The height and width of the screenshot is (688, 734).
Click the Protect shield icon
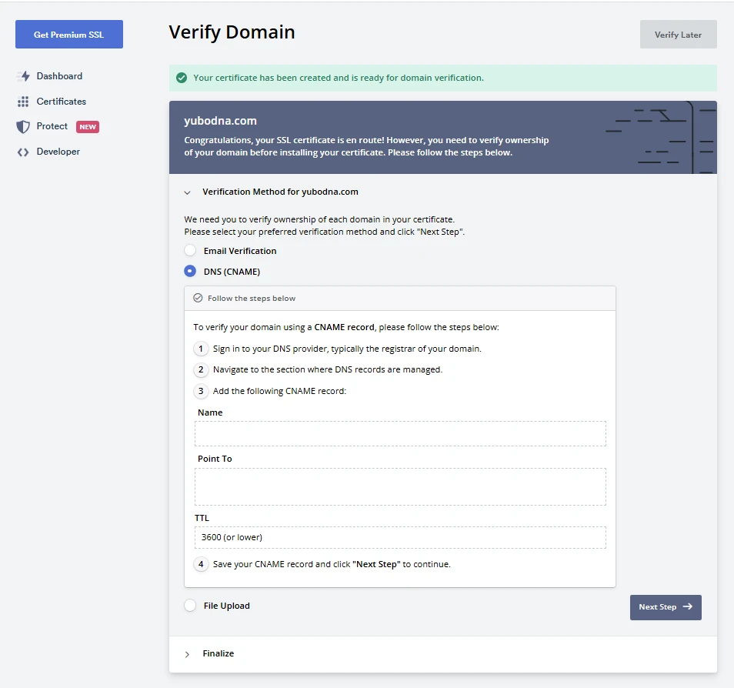click(23, 126)
